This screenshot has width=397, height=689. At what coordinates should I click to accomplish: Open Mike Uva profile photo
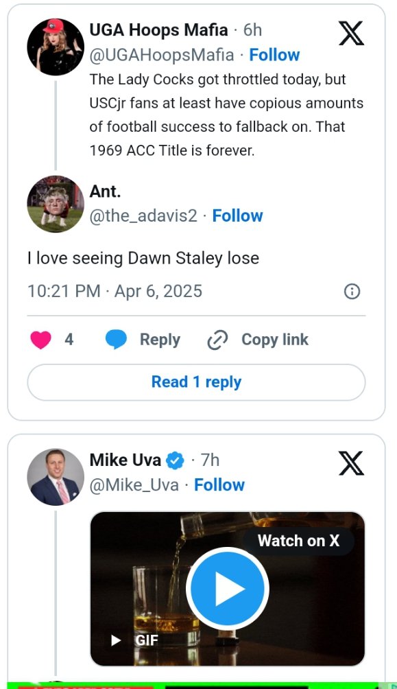(x=56, y=477)
